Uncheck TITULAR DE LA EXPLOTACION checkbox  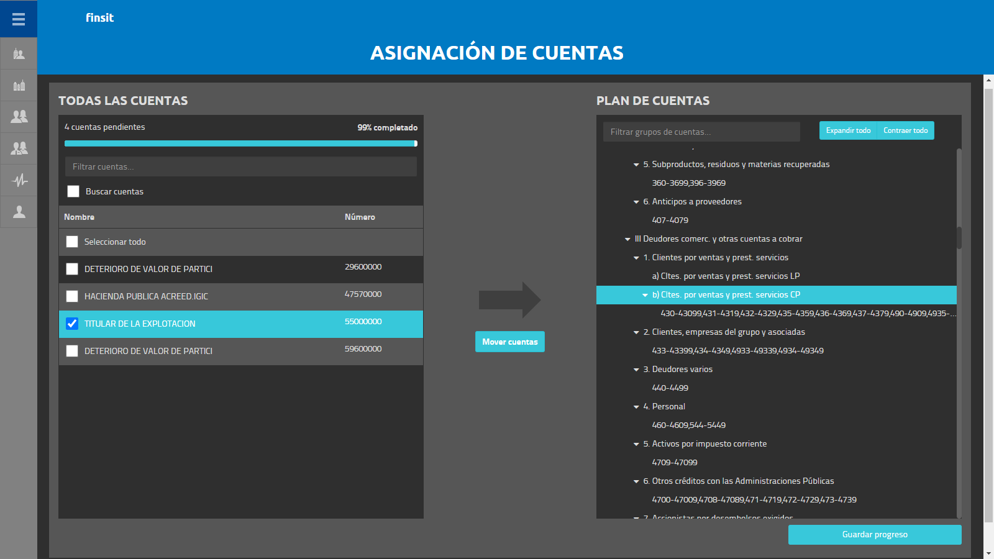point(72,324)
